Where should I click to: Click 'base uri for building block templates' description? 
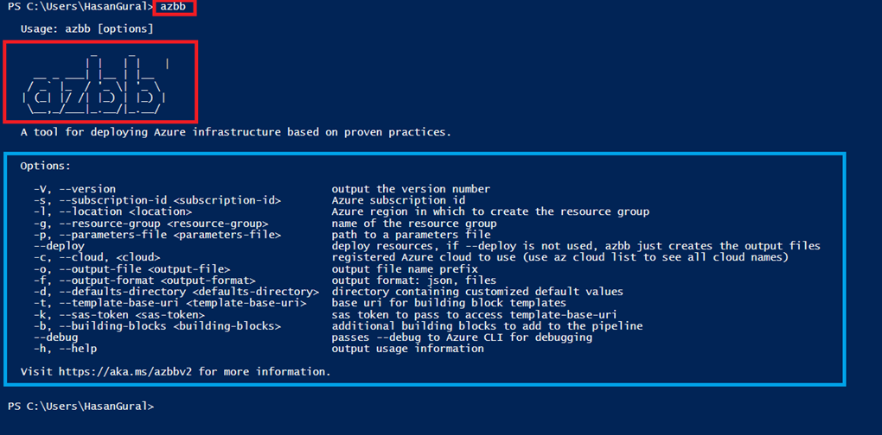449,303
